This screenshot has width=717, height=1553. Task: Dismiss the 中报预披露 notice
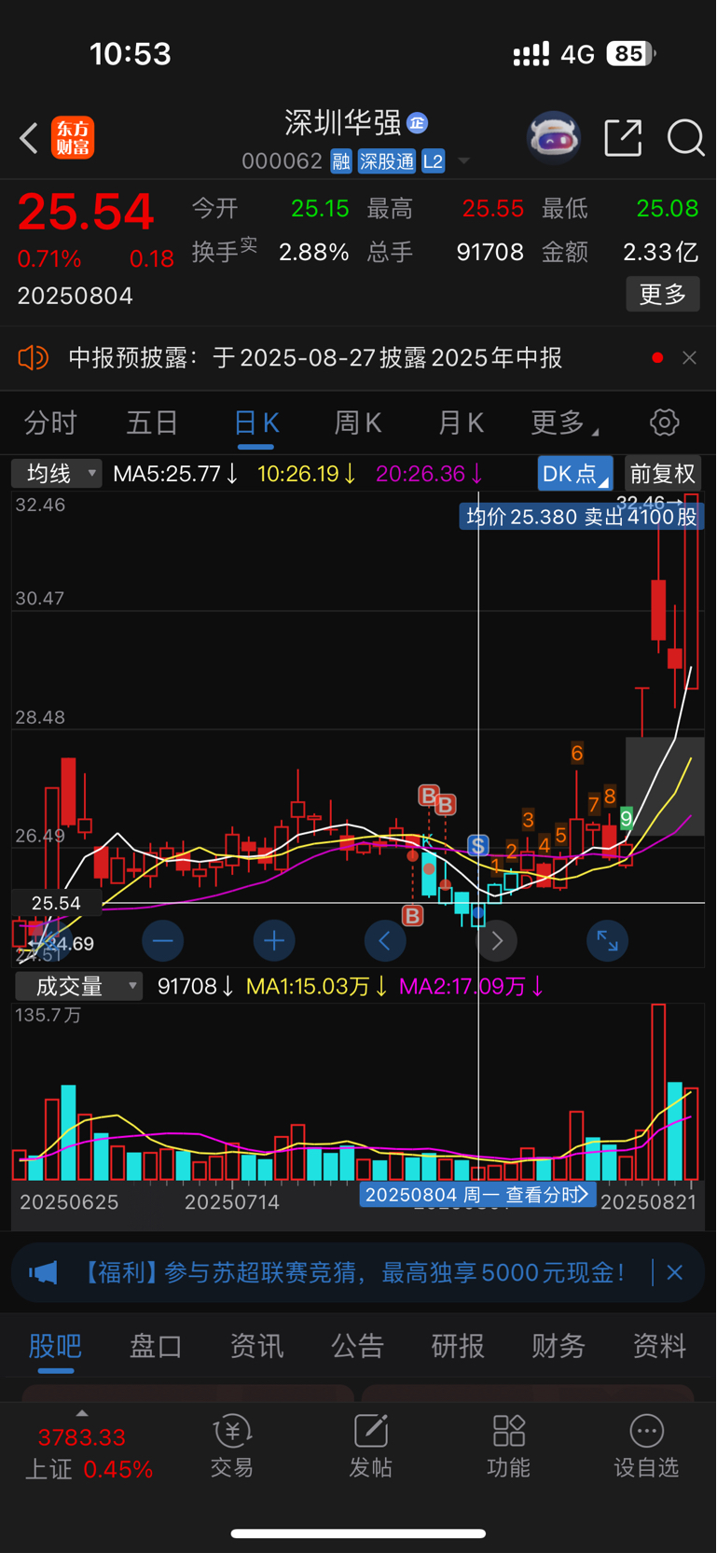(x=689, y=358)
